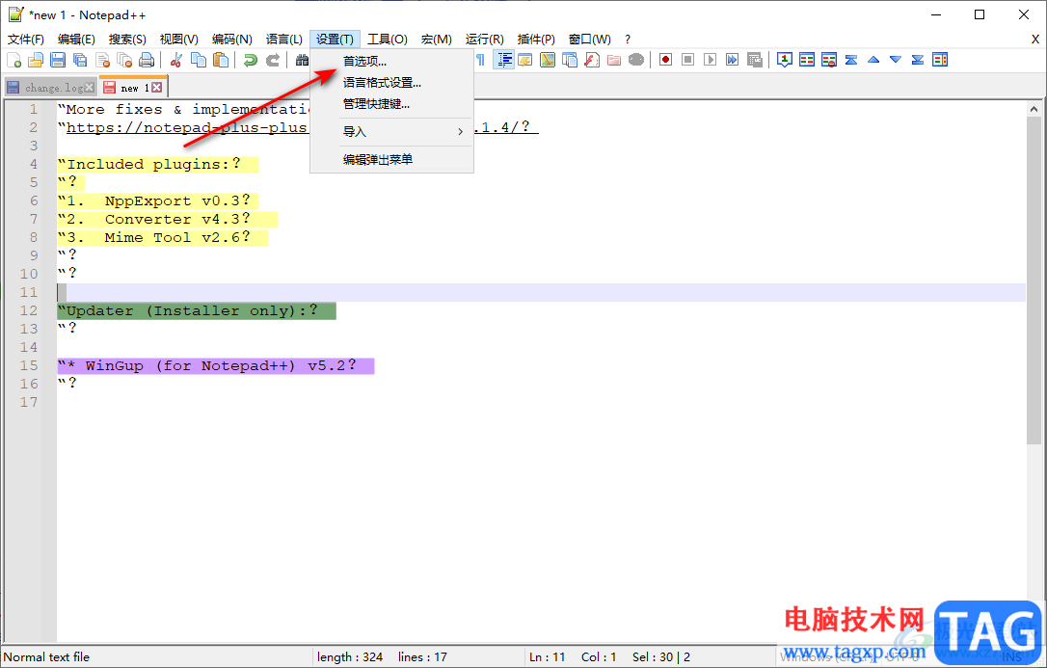Close the new 1 tab
Screen dimensions: 1047x668
pos(156,88)
